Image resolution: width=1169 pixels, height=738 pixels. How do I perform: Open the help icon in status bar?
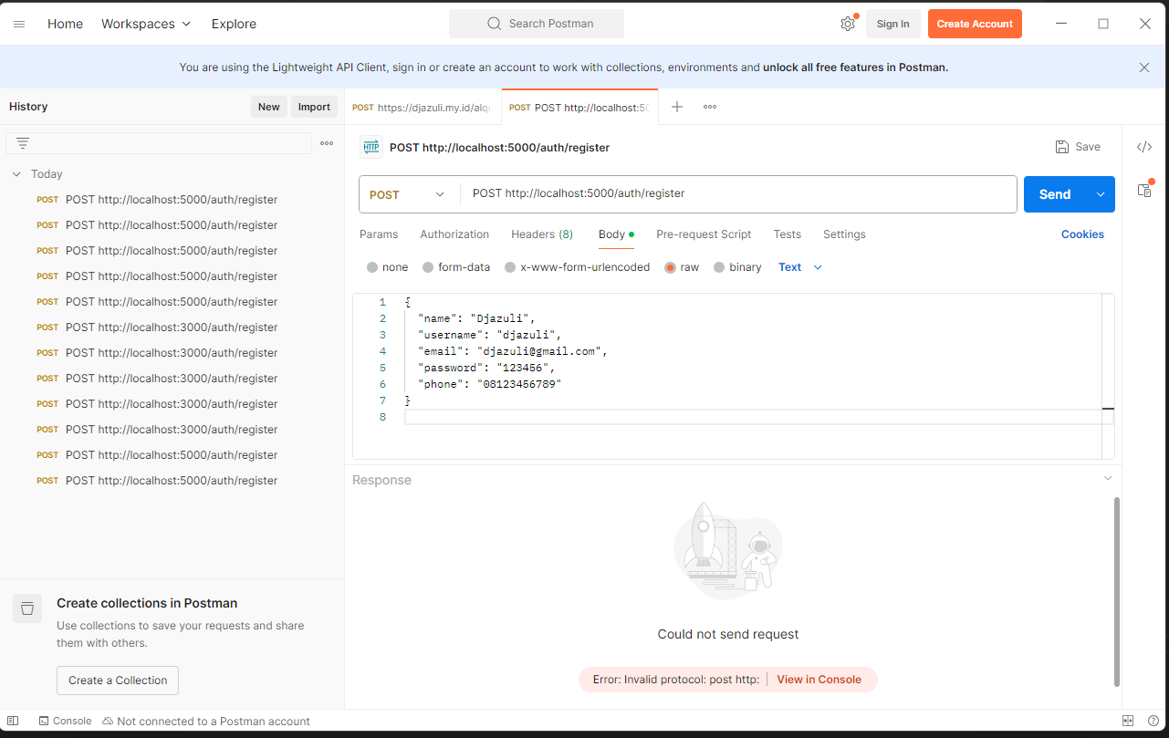click(x=1153, y=721)
